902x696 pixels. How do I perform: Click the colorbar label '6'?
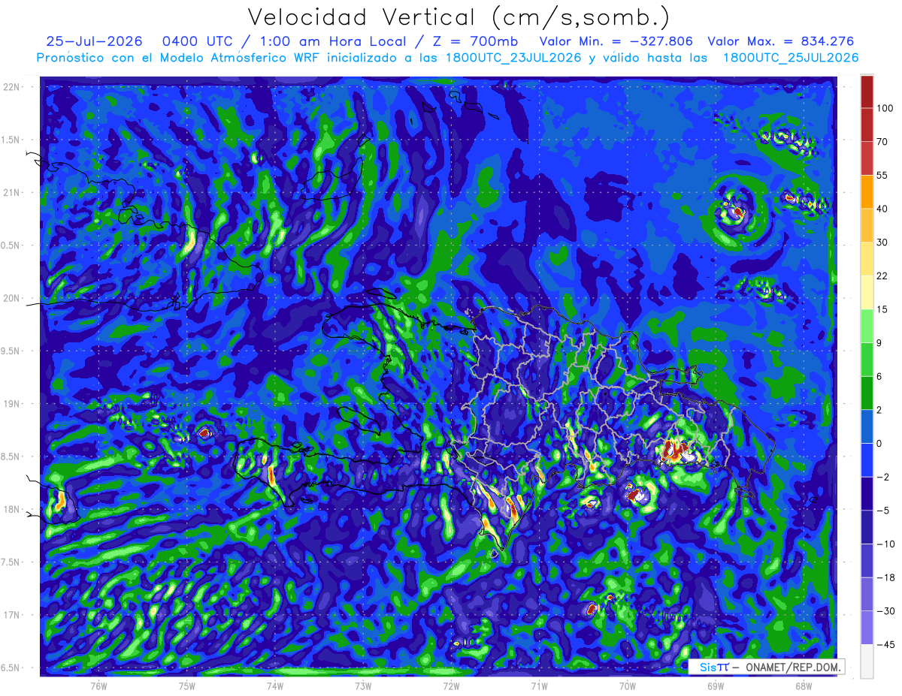880,376
